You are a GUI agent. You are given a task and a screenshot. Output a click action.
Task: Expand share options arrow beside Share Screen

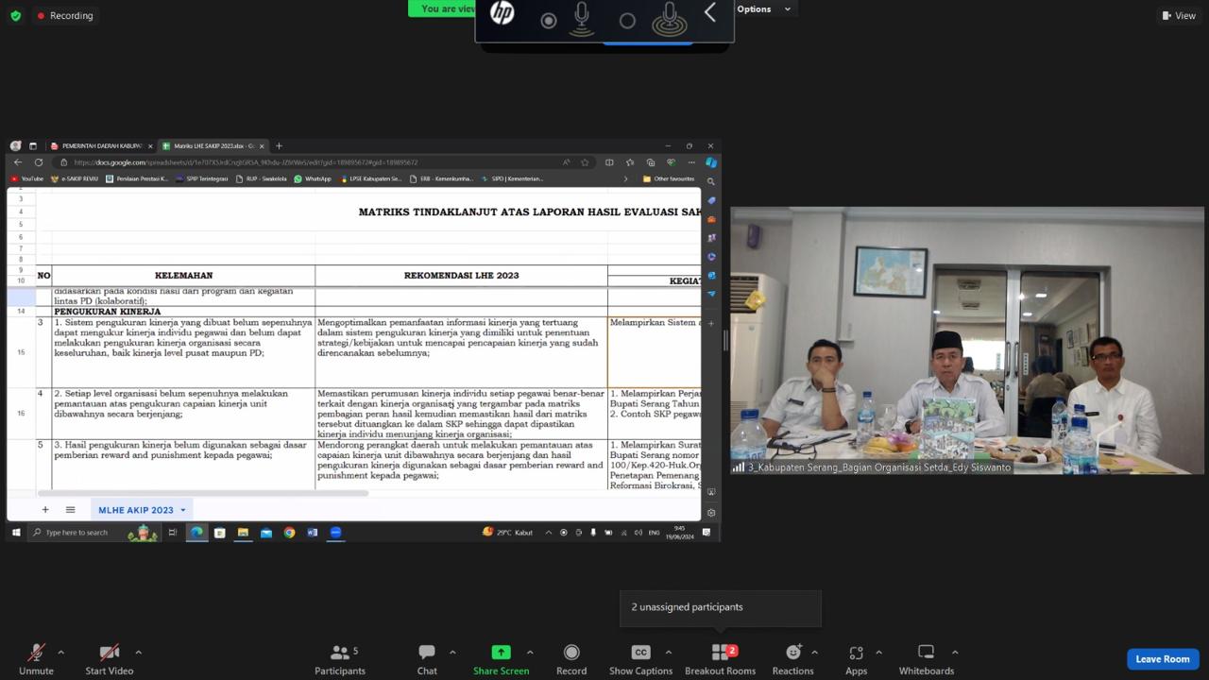pyautogui.click(x=529, y=652)
